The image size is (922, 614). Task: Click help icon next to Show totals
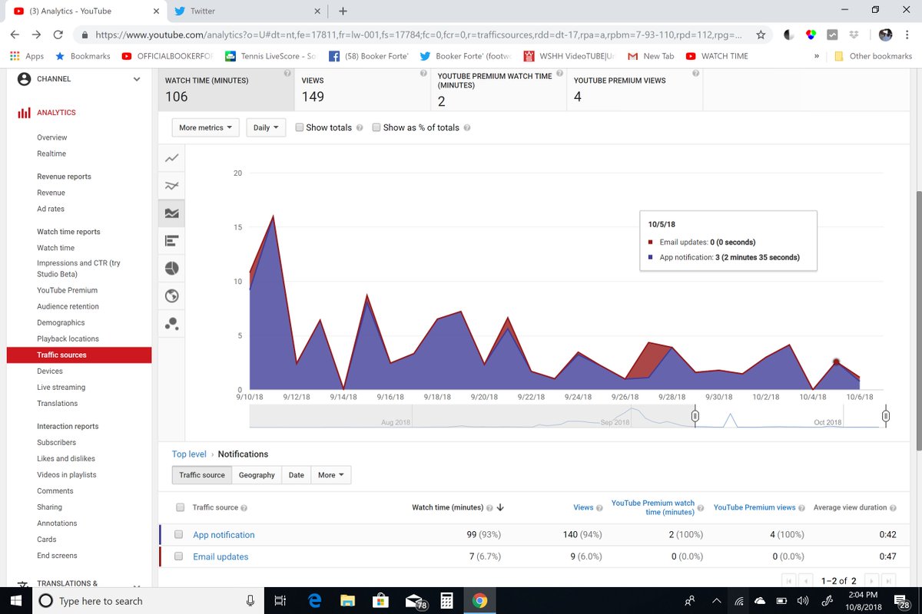360,128
